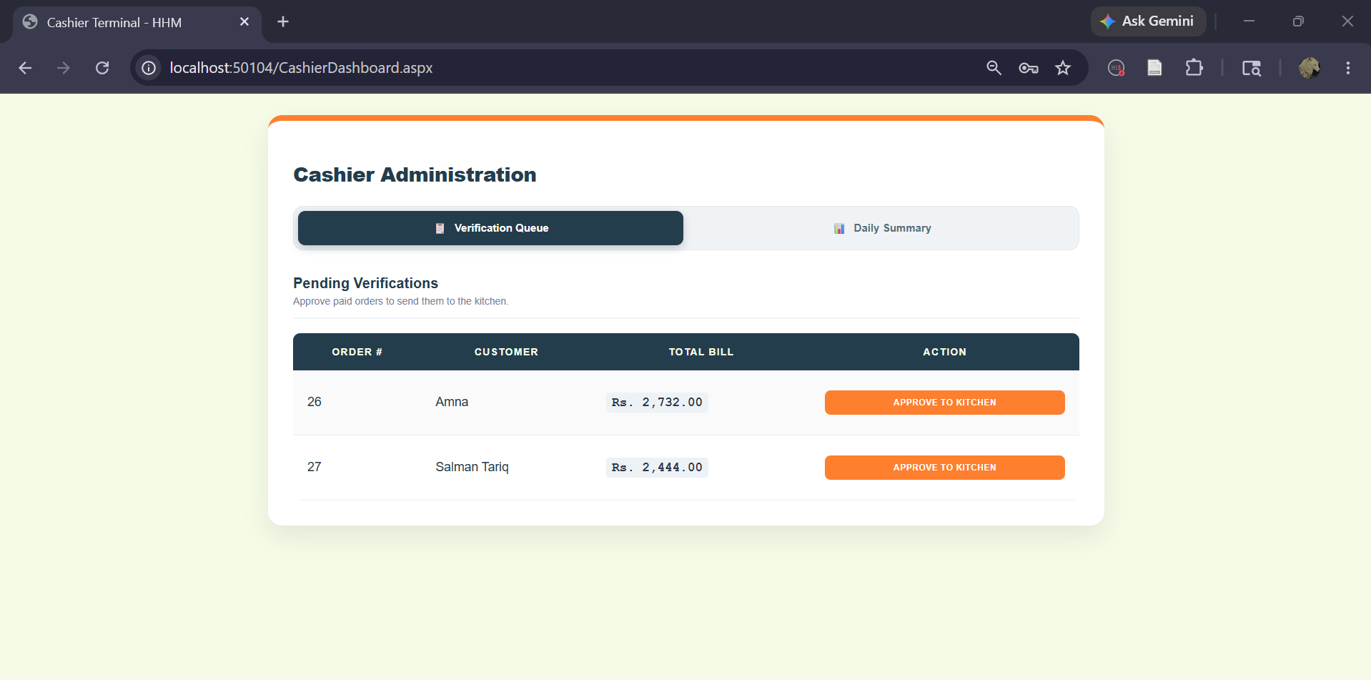Screen dimensions: 1371x680
Task: Open a new browser tab
Action: (283, 21)
